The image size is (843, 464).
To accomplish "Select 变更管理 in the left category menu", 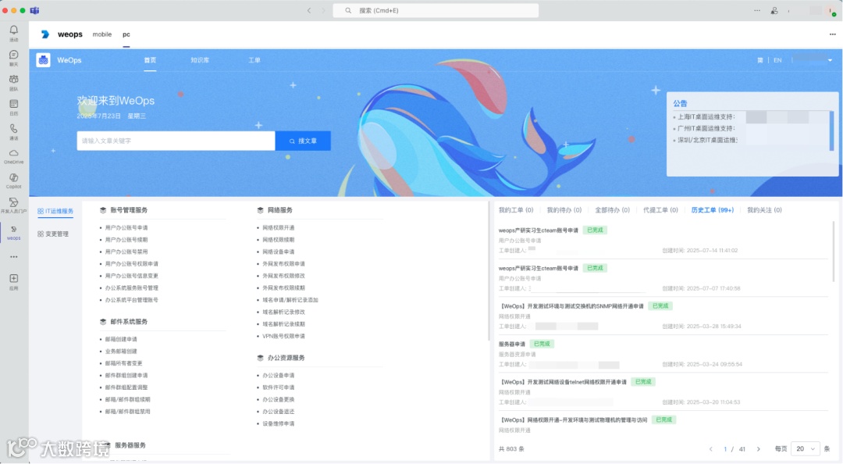I will (53, 234).
